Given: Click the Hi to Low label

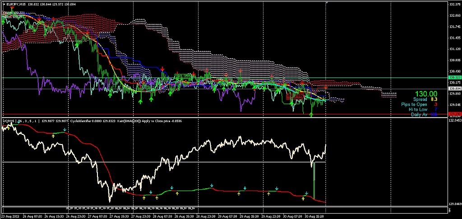Looking at the screenshot, I should click(418, 109).
